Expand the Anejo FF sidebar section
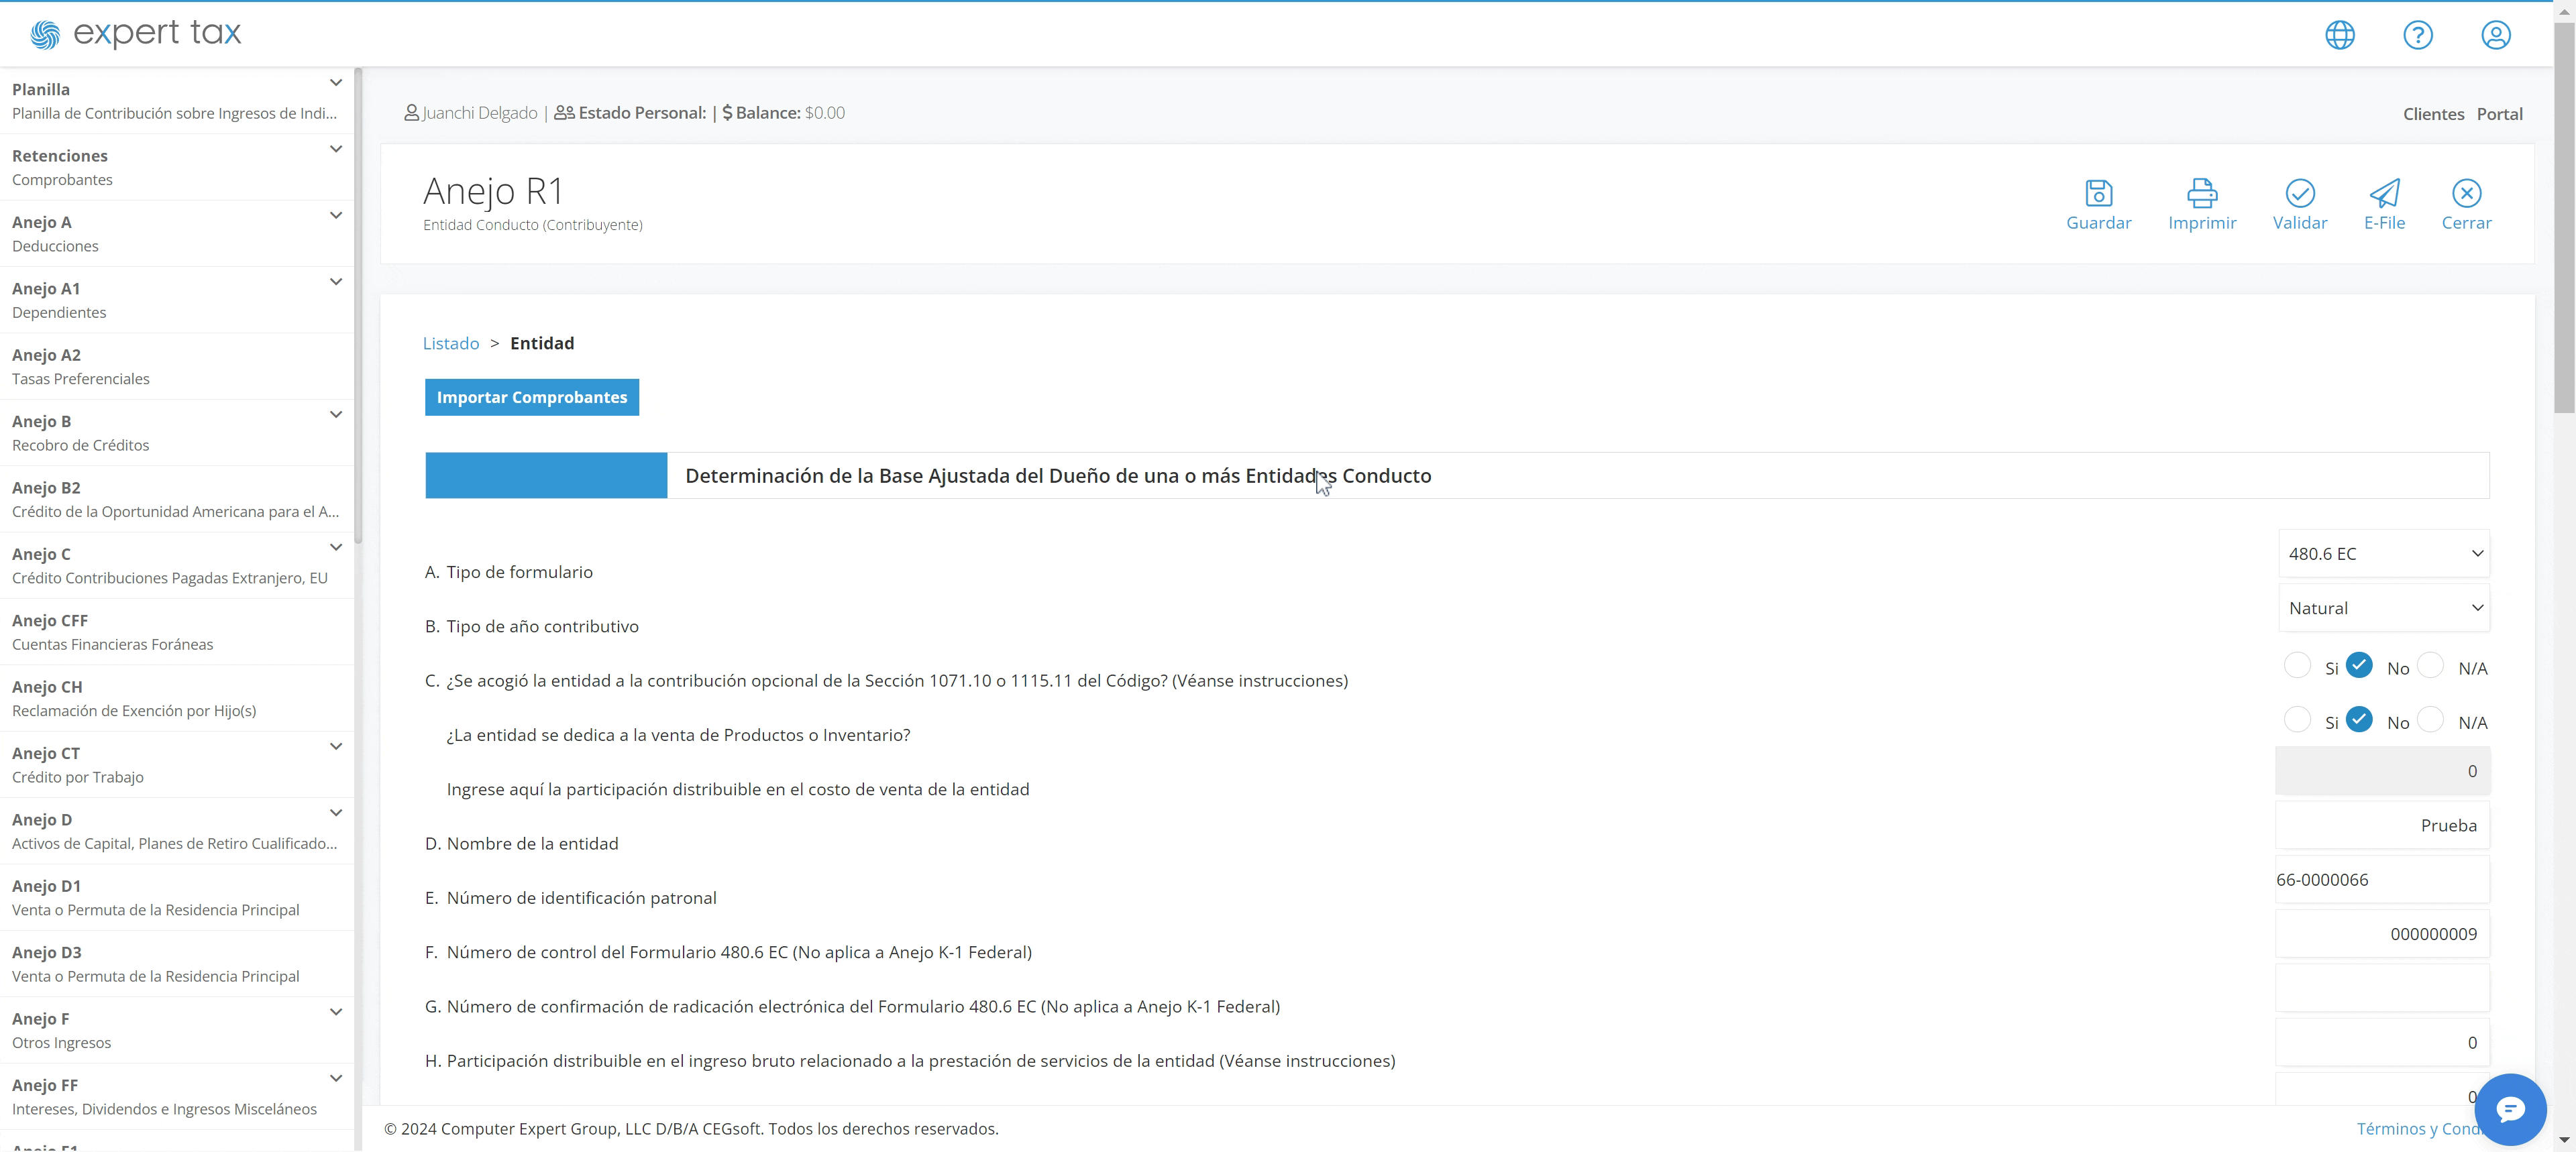The image size is (2576, 1152). (336, 1078)
